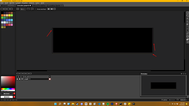Jump to the last frame
189x106 pixels.
point(30,74)
